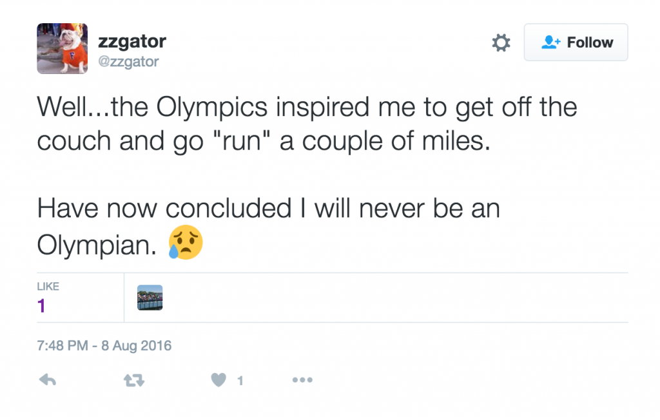The width and height of the screenshot is (660, 420).
Task: Click the retweet counter area
Action: point(133,380)
